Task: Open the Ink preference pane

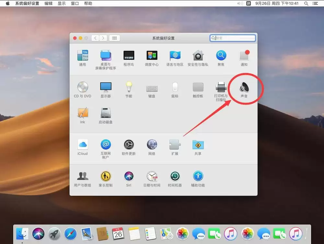Action: tap(82, 116)
